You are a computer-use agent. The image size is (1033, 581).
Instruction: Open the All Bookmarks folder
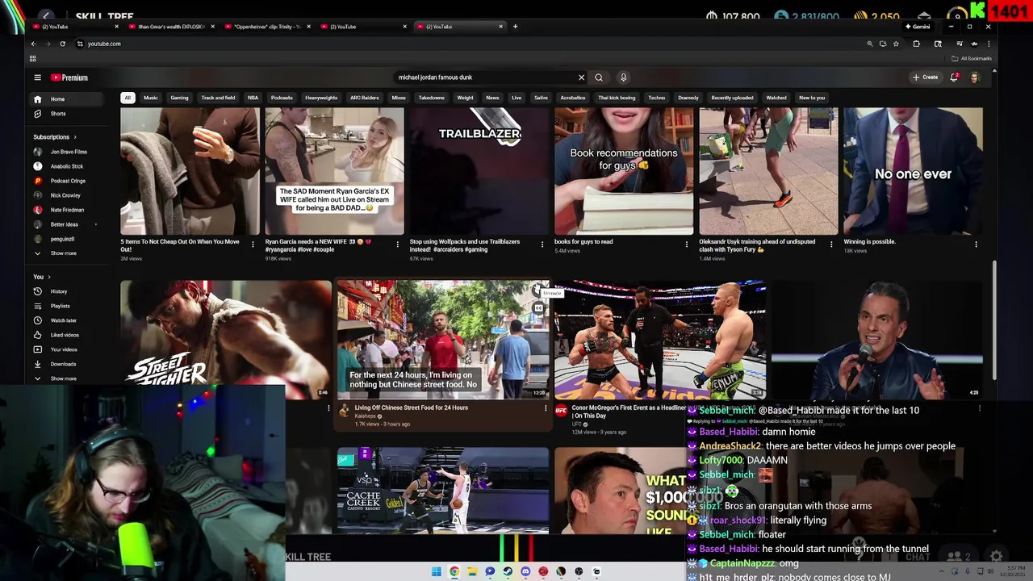pos(972,58)
